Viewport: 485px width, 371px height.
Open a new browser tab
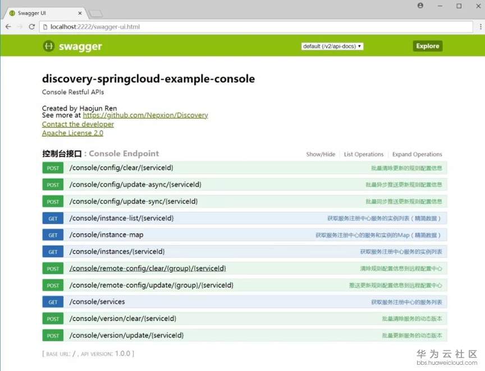[x=95, y=13]
